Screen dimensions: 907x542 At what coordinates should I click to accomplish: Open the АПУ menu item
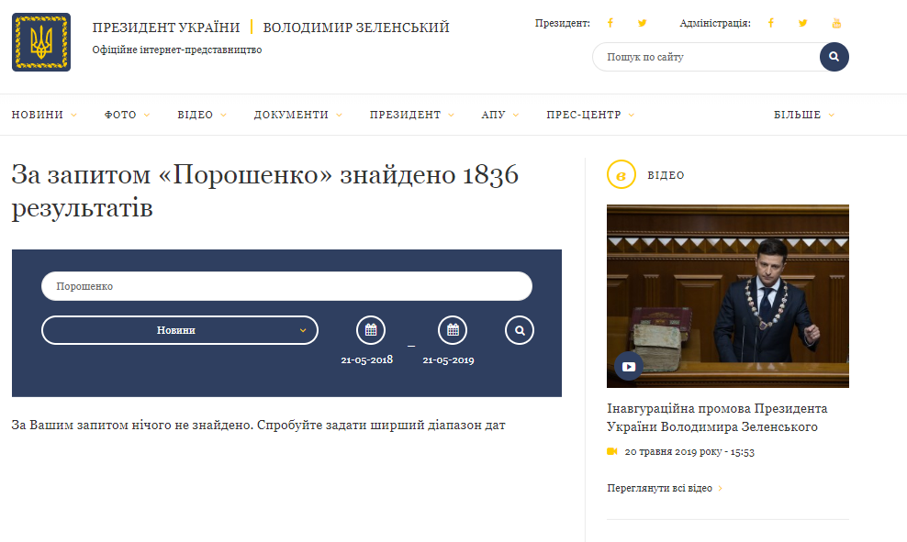(x=499, y=116)
